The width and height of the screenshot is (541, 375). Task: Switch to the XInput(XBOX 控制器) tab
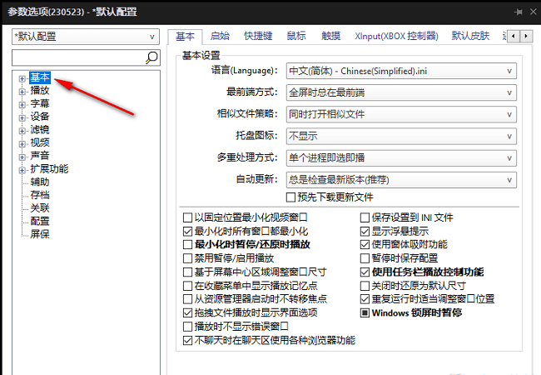click(396, 36)
